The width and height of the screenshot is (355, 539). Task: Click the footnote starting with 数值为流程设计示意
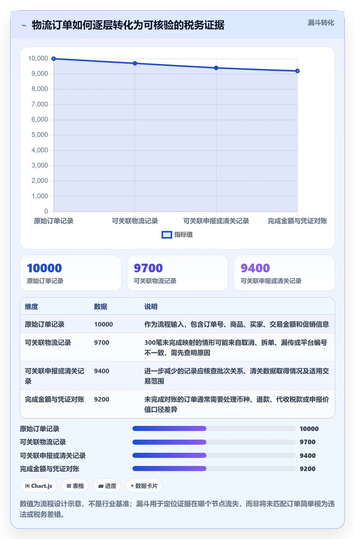[177, 509]
